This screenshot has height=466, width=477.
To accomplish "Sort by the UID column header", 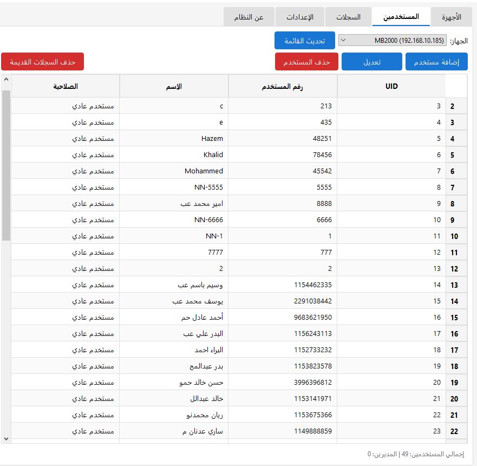I will 391,86.
